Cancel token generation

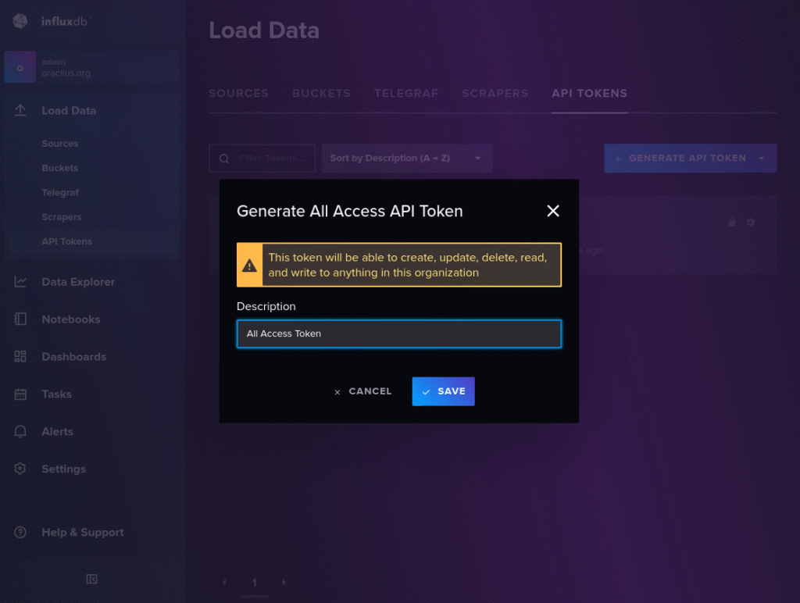[x=362, y=391]
